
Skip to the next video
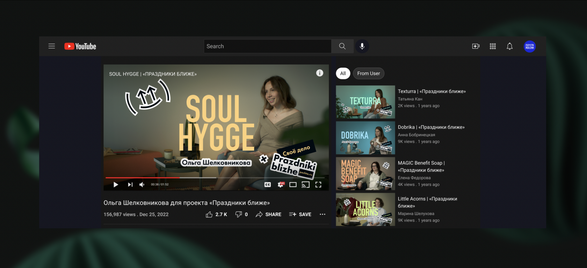tap(130, 185)
